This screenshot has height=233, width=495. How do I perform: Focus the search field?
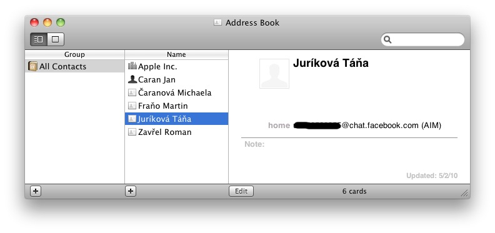[x=422, y=40]
